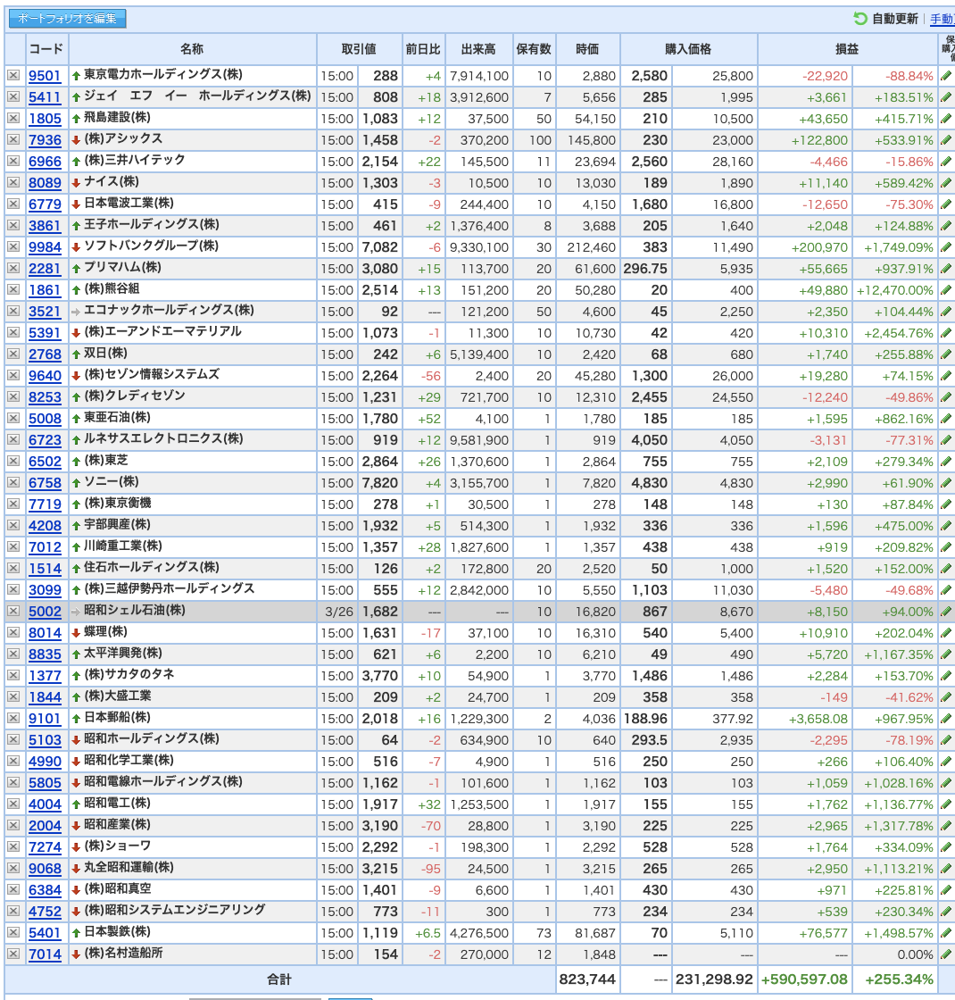
Task: Select the 昭和システムエンジニアリング name
Action: (x=175, y=910)
